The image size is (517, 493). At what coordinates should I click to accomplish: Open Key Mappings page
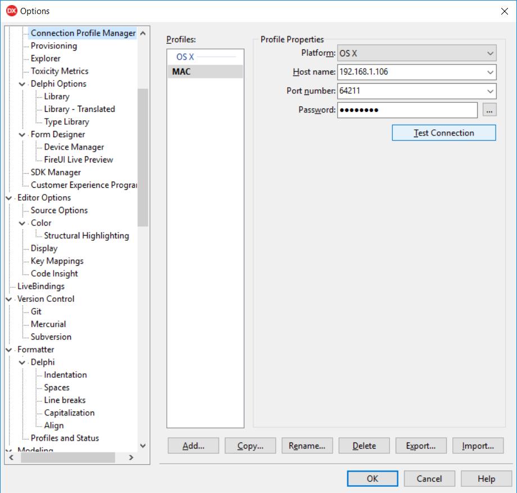[57, 261]
